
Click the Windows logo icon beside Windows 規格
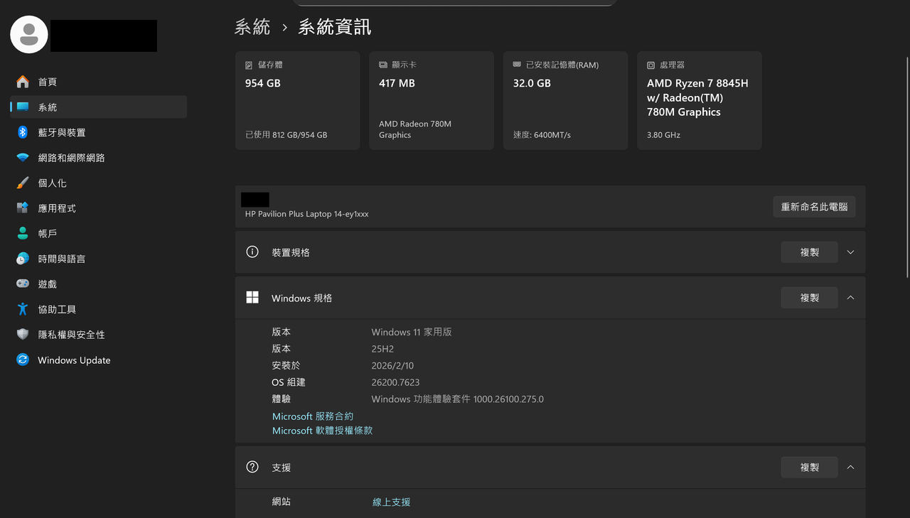(252, 298)
